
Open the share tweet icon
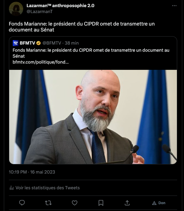(127, 203)
